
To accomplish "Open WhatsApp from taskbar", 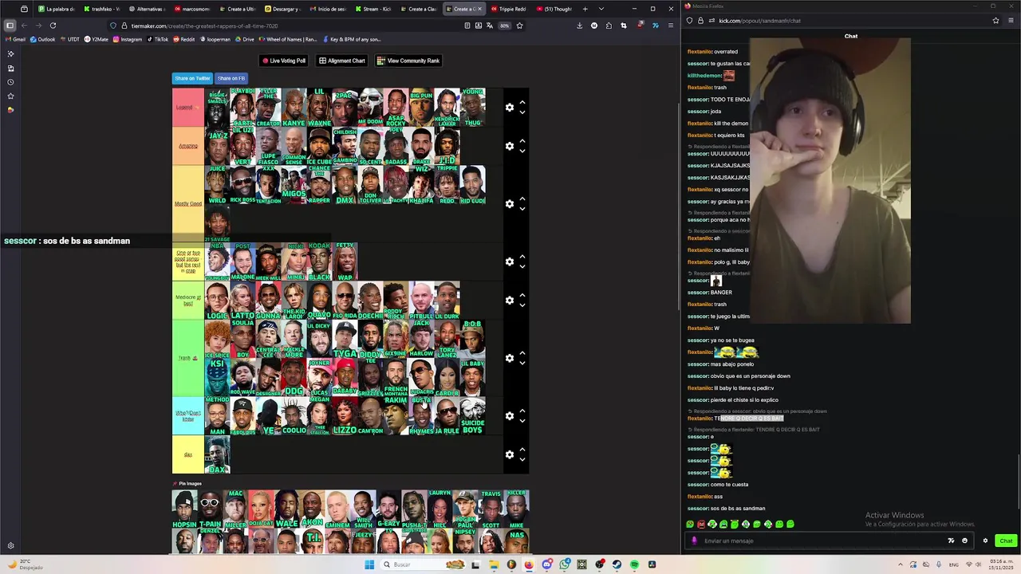I will tap(564, 564).
